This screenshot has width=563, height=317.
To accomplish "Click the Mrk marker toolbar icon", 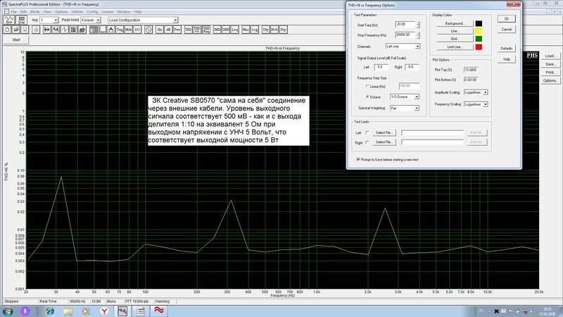I will pos(129,30).
